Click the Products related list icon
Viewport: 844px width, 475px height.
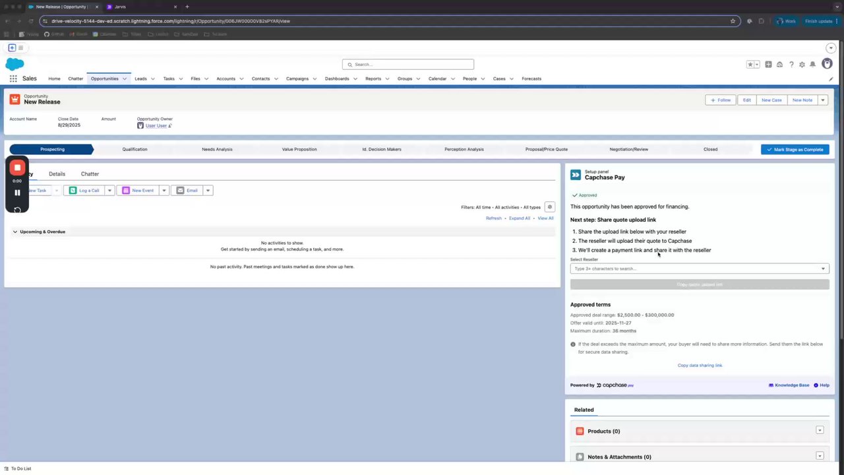click(x=580, y=431)
